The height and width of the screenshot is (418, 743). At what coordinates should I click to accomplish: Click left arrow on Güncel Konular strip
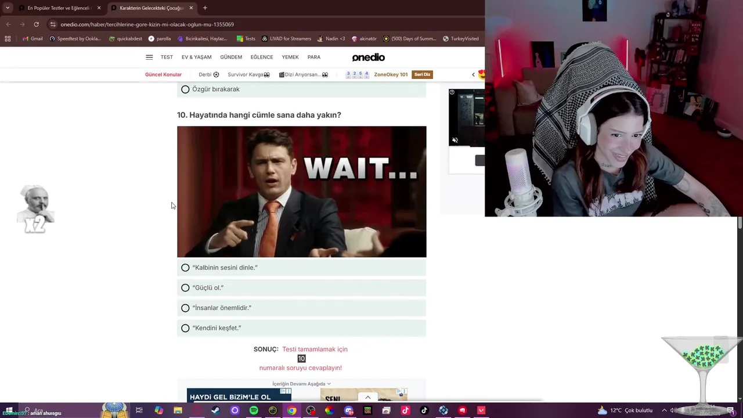[473, 74]
